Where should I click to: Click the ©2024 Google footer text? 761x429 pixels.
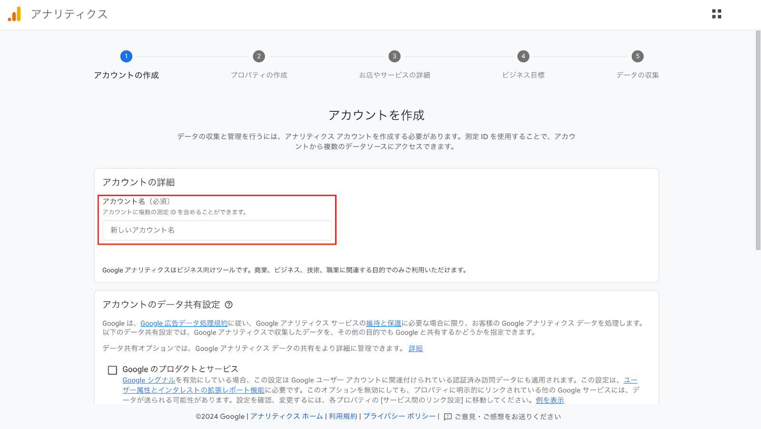point(220,417)
